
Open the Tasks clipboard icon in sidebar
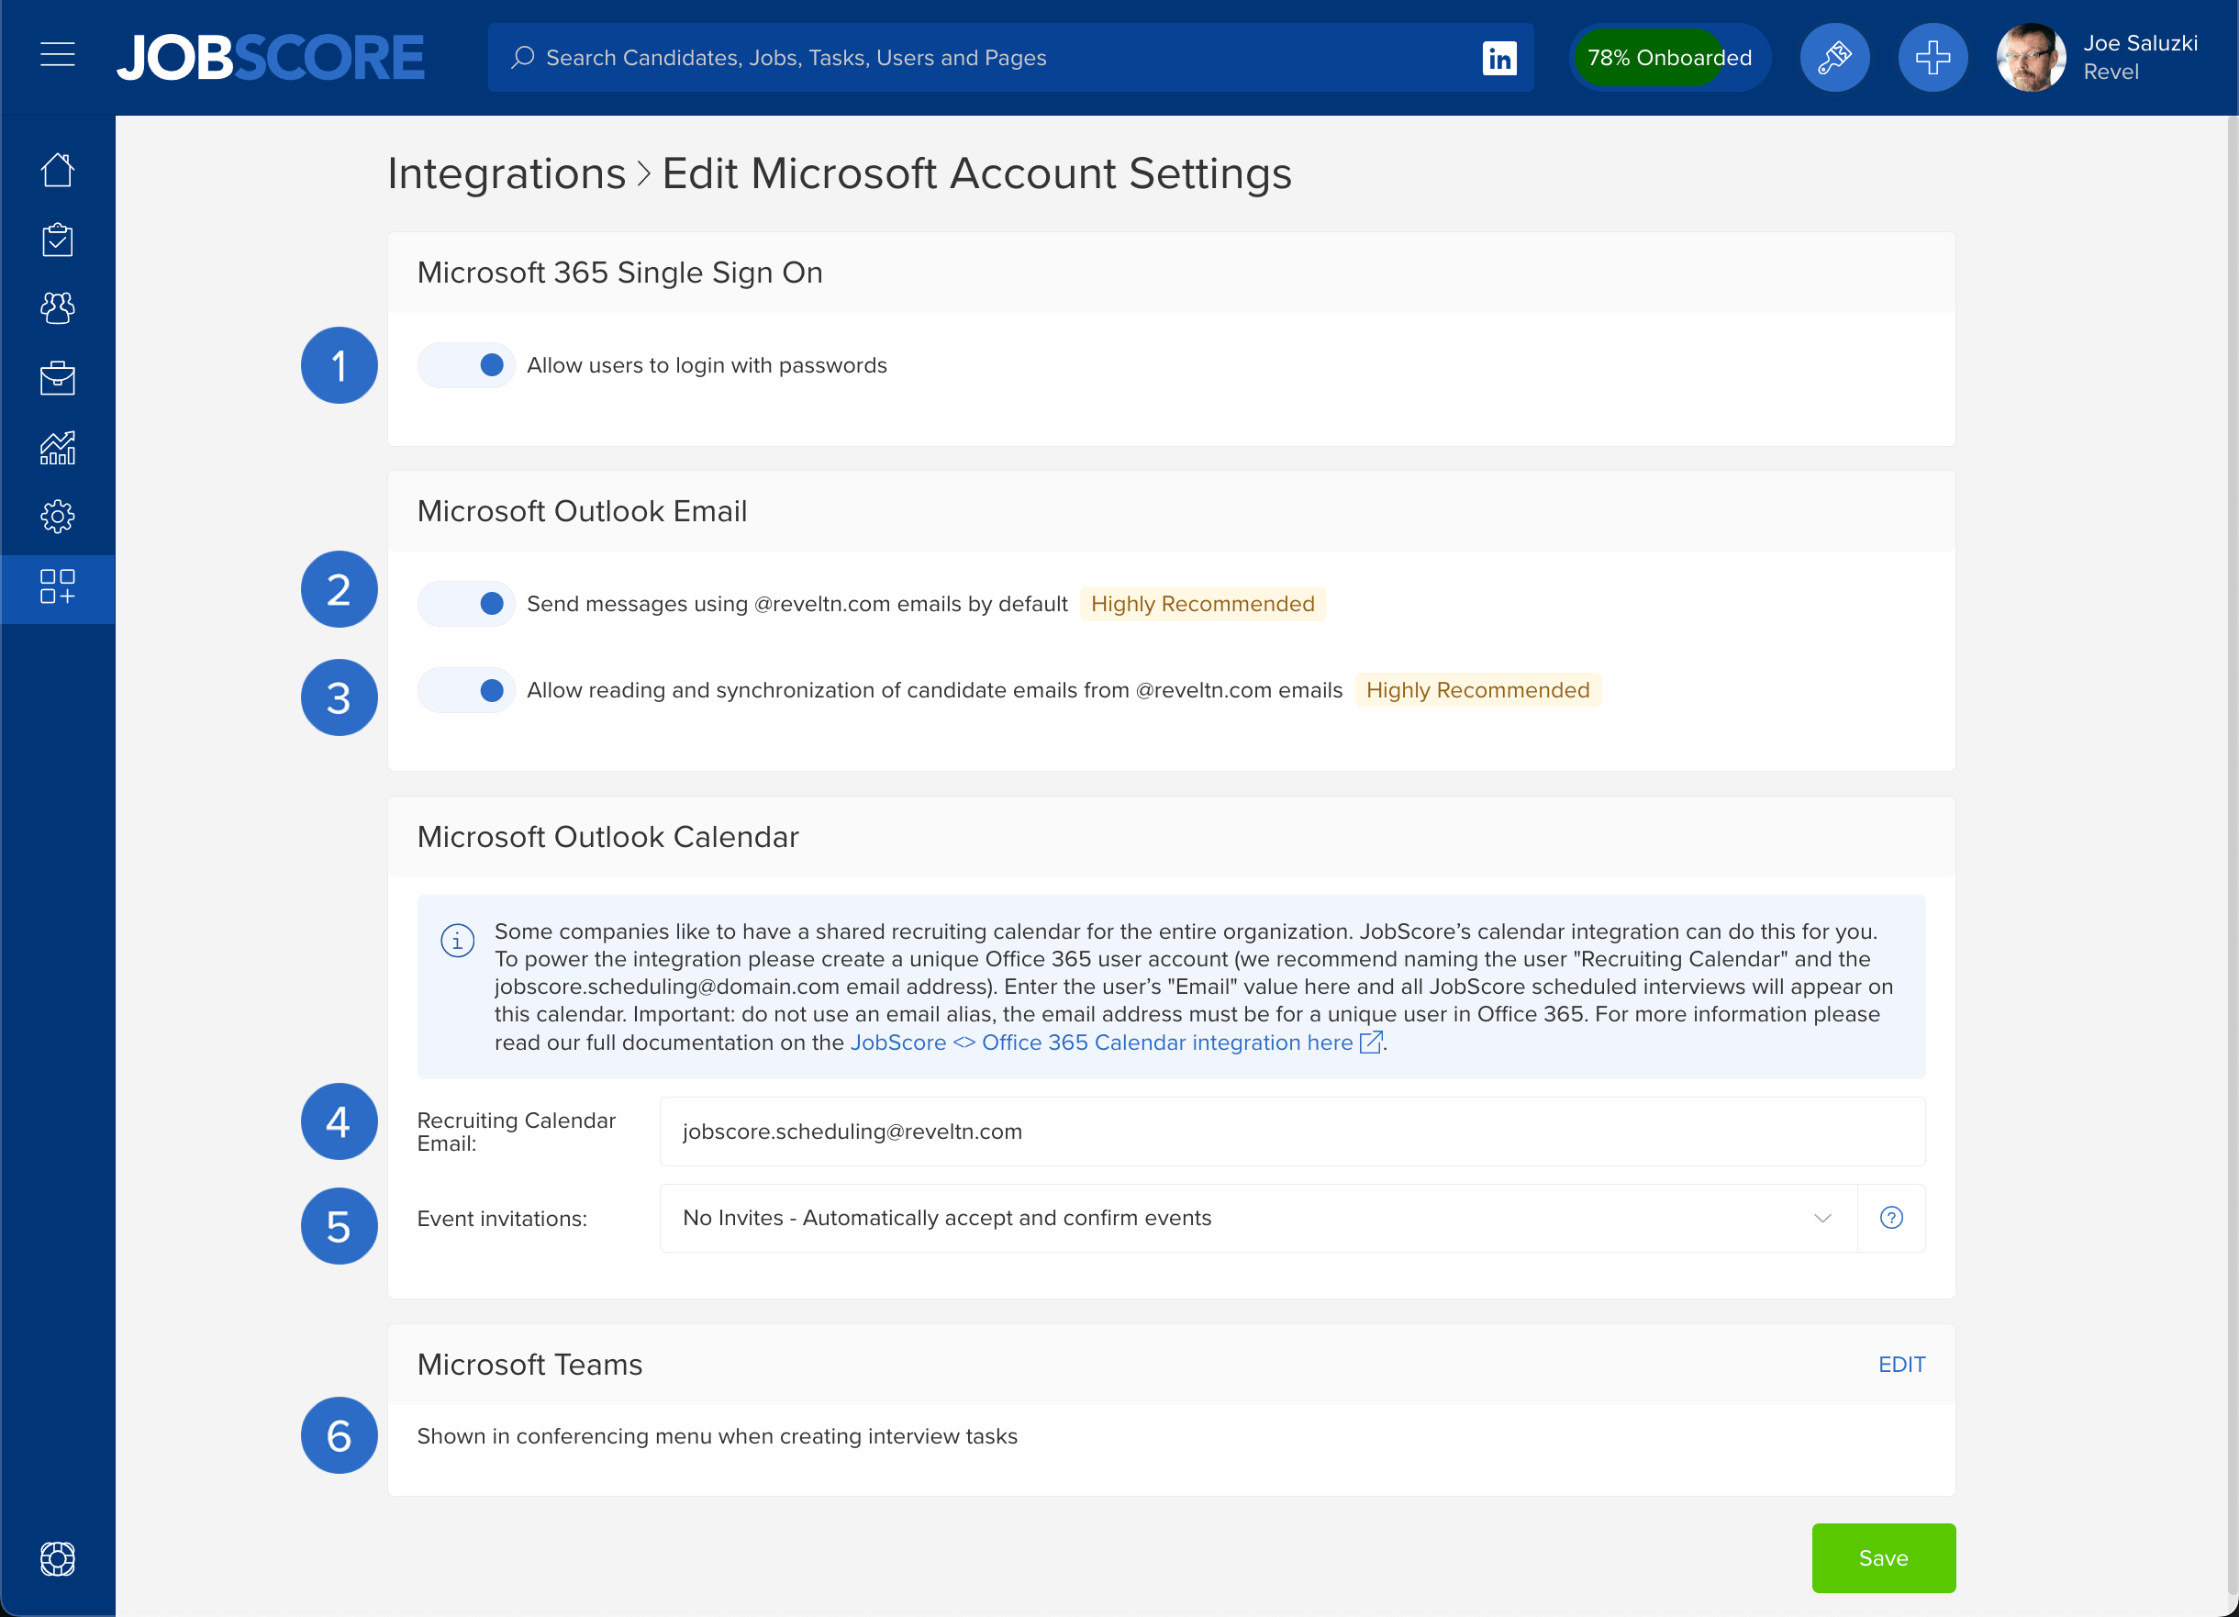(57, 239)
